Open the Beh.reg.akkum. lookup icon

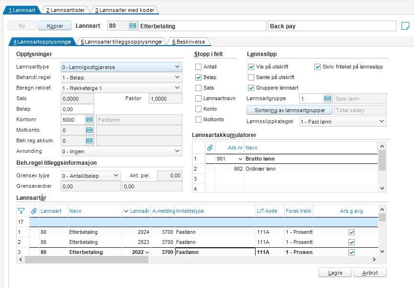click(89, 141)
